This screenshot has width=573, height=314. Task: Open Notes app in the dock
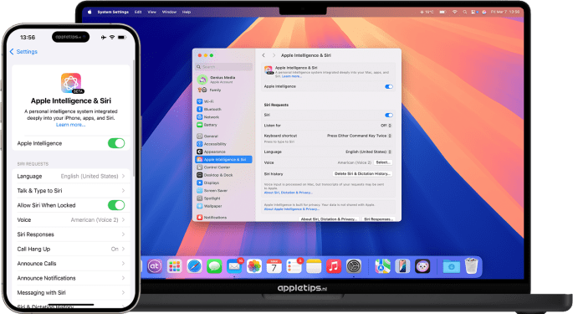click(x=314, y=266)
